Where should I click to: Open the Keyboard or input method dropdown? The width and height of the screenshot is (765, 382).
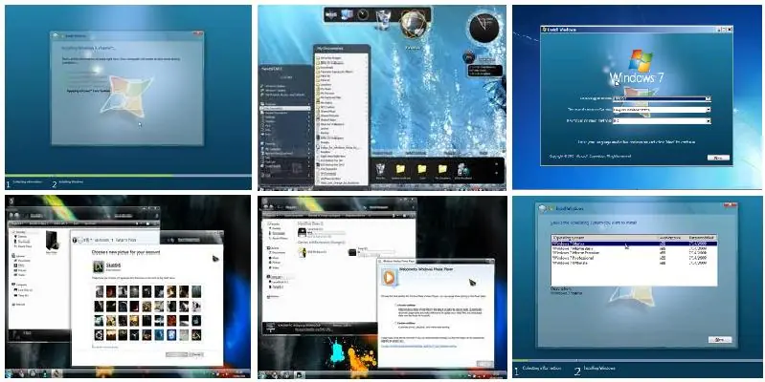click(662, 120)
